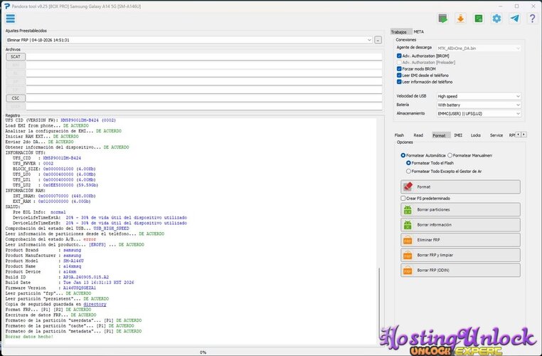Click the green board toolbar icon
The height and width of the screenshot is (356, 542).
(x=479, y=19)
